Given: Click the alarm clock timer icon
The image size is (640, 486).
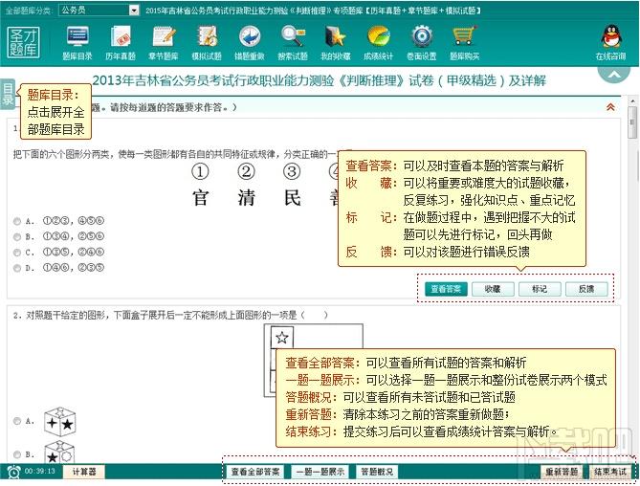Looking at the screenshot, I should (14, 472).
